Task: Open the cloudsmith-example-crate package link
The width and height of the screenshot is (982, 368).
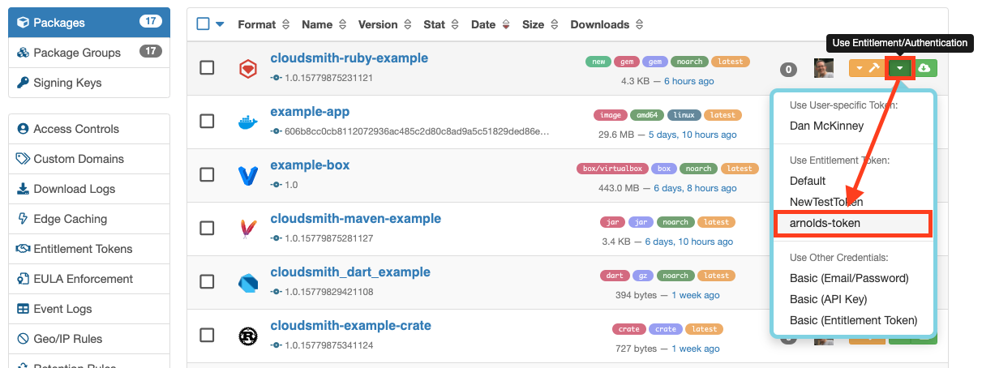Action: point(350,326)
